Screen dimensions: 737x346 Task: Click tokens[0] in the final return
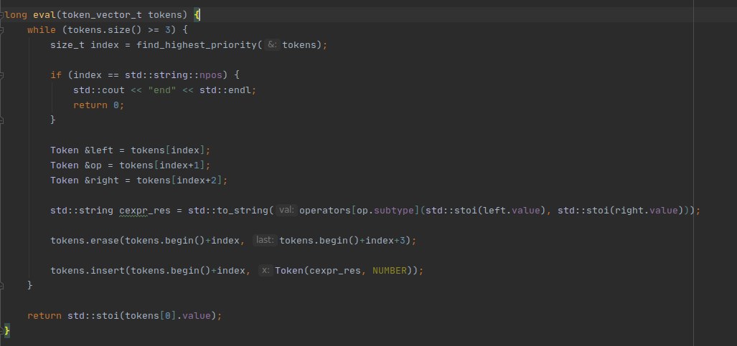(x=151, y=315)
